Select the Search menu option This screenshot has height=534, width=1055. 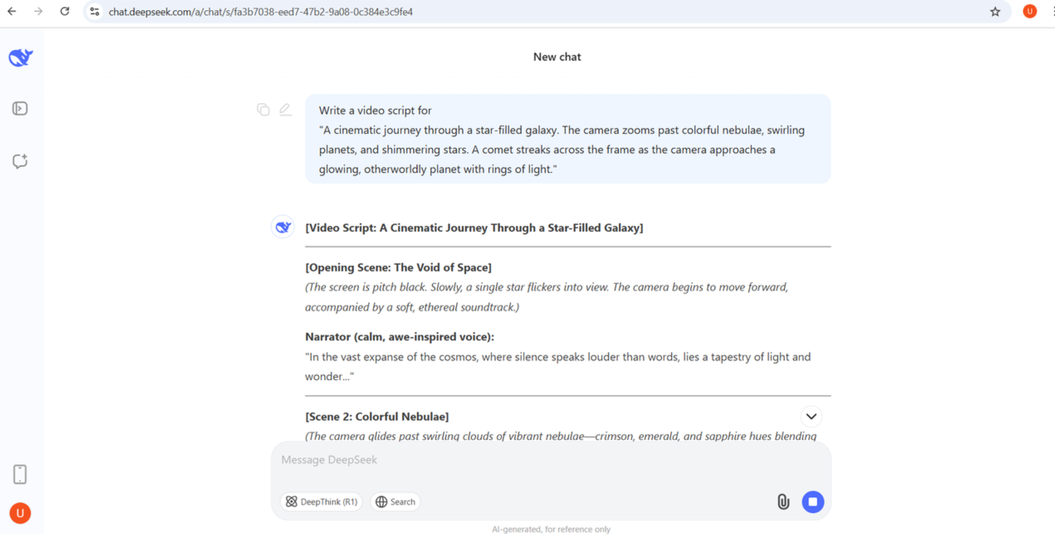click(x=397, y=501)
